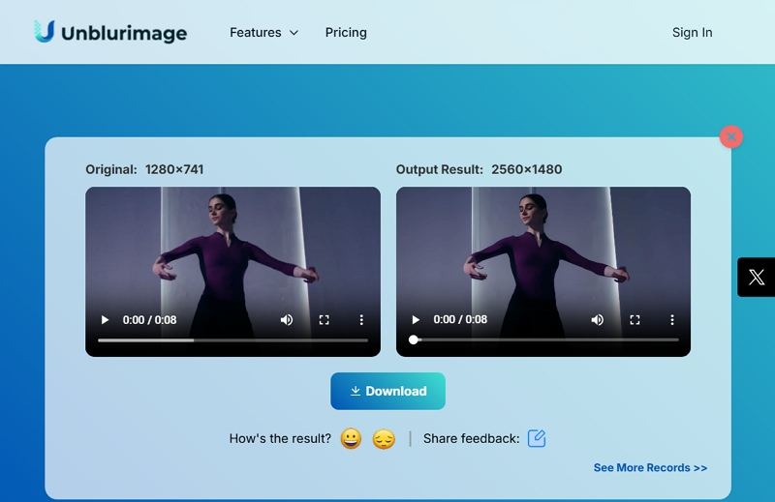The image size is (775, 502).
Task: Enter fullscreen on the original video
Action: click(325, 320)
